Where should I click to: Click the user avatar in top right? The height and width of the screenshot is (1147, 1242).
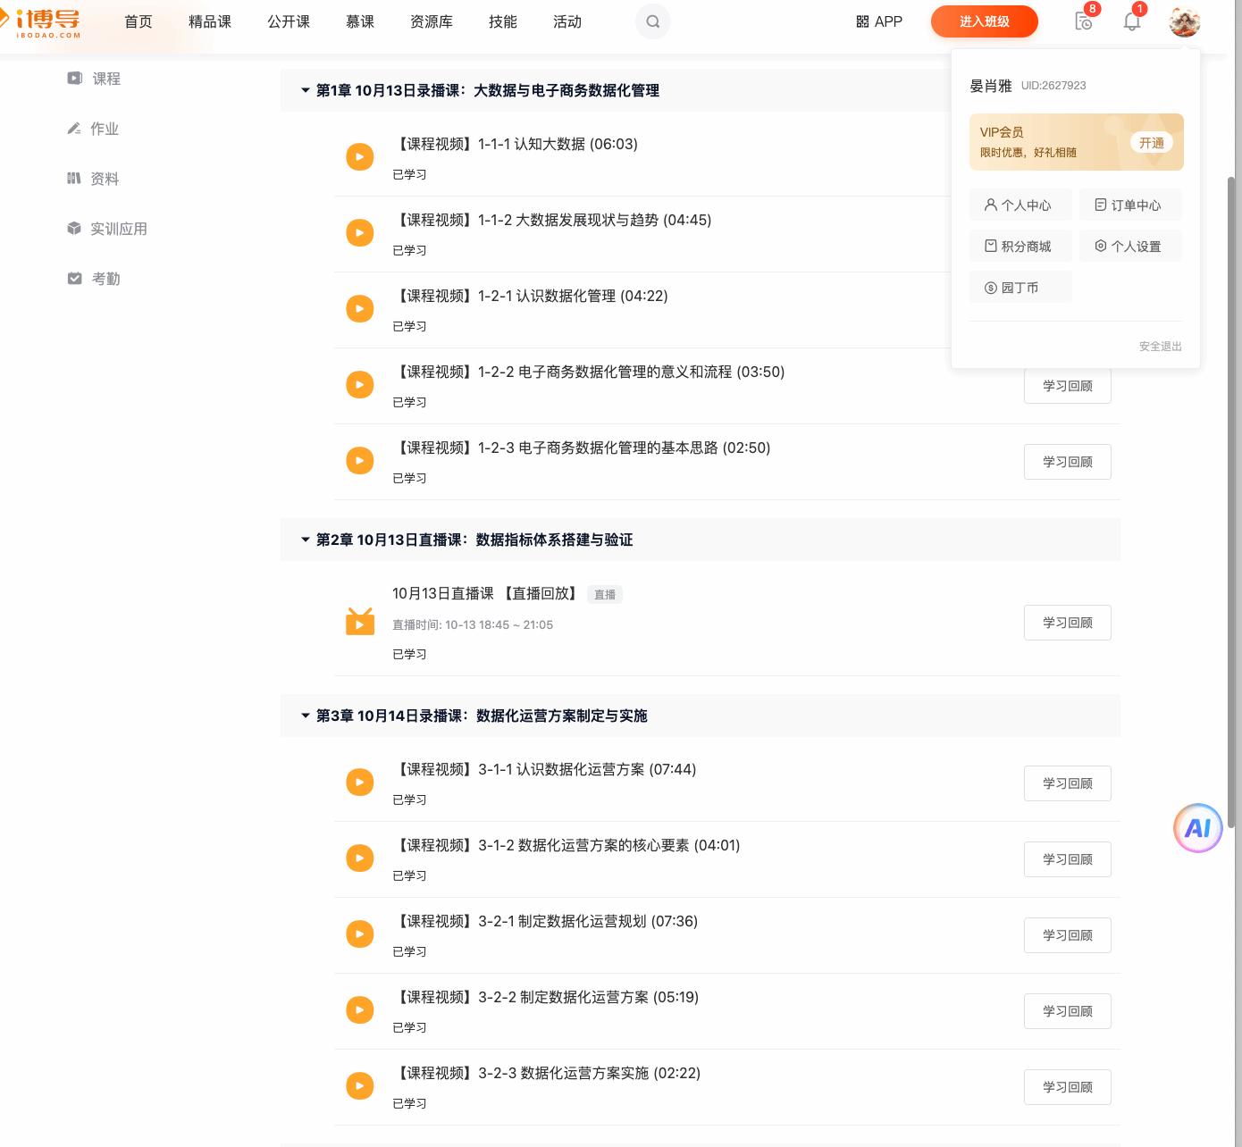click(x=1184, y=21)
